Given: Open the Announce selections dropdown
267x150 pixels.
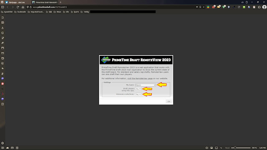Looking at the screenshot, I should [x=138, y=94].
